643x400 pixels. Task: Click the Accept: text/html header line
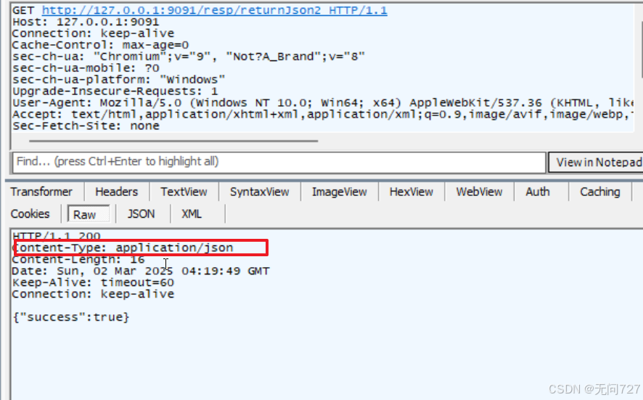tap(323, 114)
